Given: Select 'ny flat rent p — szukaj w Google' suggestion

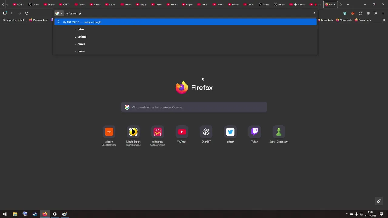Looking at the screenshot, I should [x=186, y=22].
